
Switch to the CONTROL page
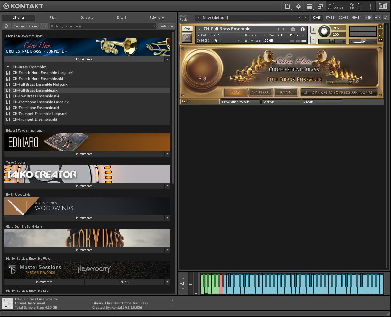(x=261, y=92)
